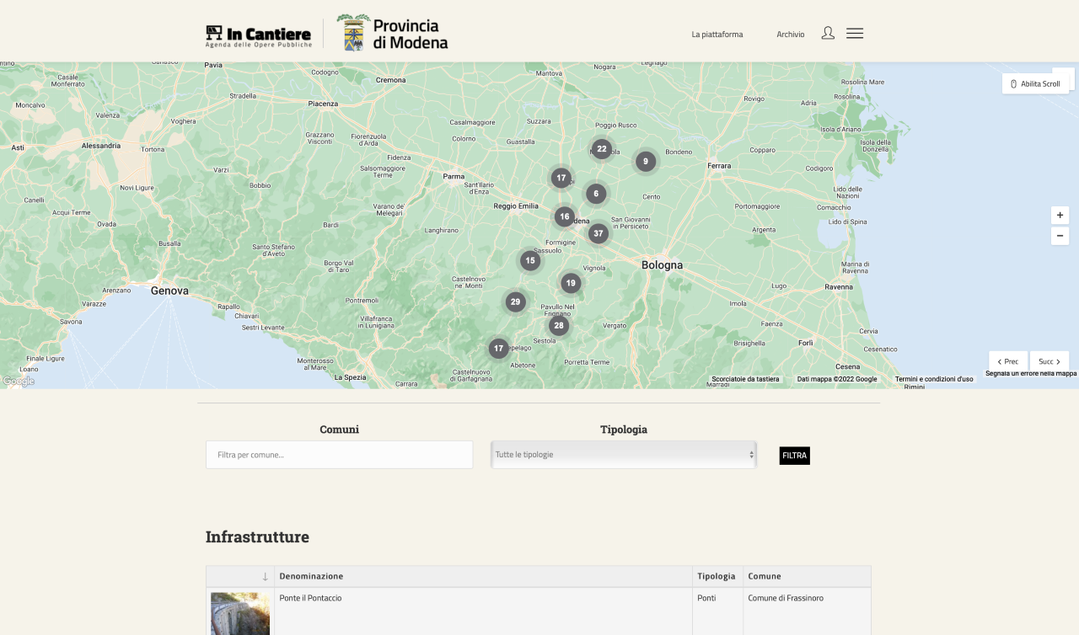This screenshot has height=635, width=1079.
Task: Open Scorciatoie da tastiera link
Action: coord(745,379)
